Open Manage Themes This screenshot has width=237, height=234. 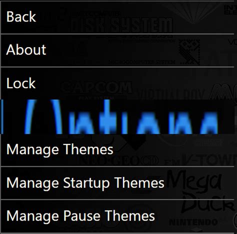[117, 150]
